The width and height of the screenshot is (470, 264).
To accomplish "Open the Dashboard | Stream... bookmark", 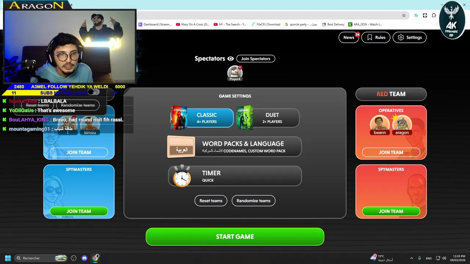I will click(155, 25).
